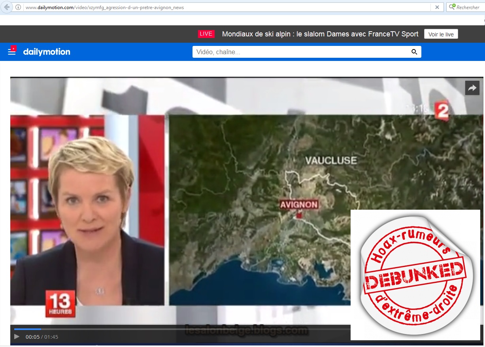This screenshot has width=485, height=347.
Task: Click the Voir le live button
Action: coord(441,34)
